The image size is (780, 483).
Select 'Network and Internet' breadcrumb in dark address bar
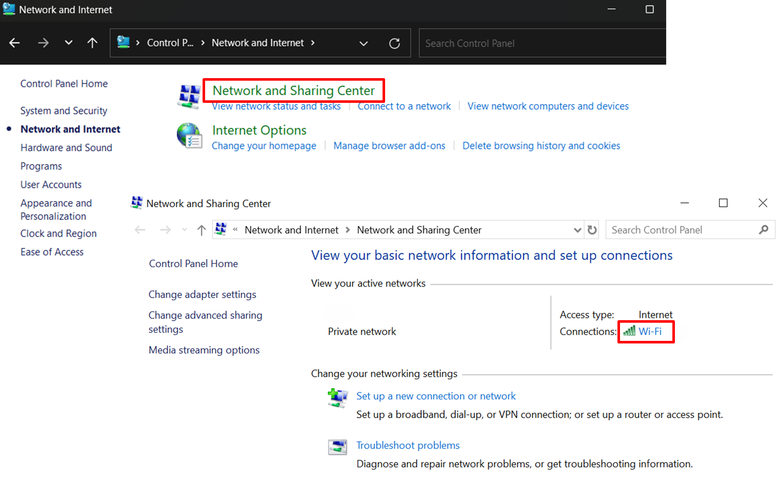coord(257,43)
